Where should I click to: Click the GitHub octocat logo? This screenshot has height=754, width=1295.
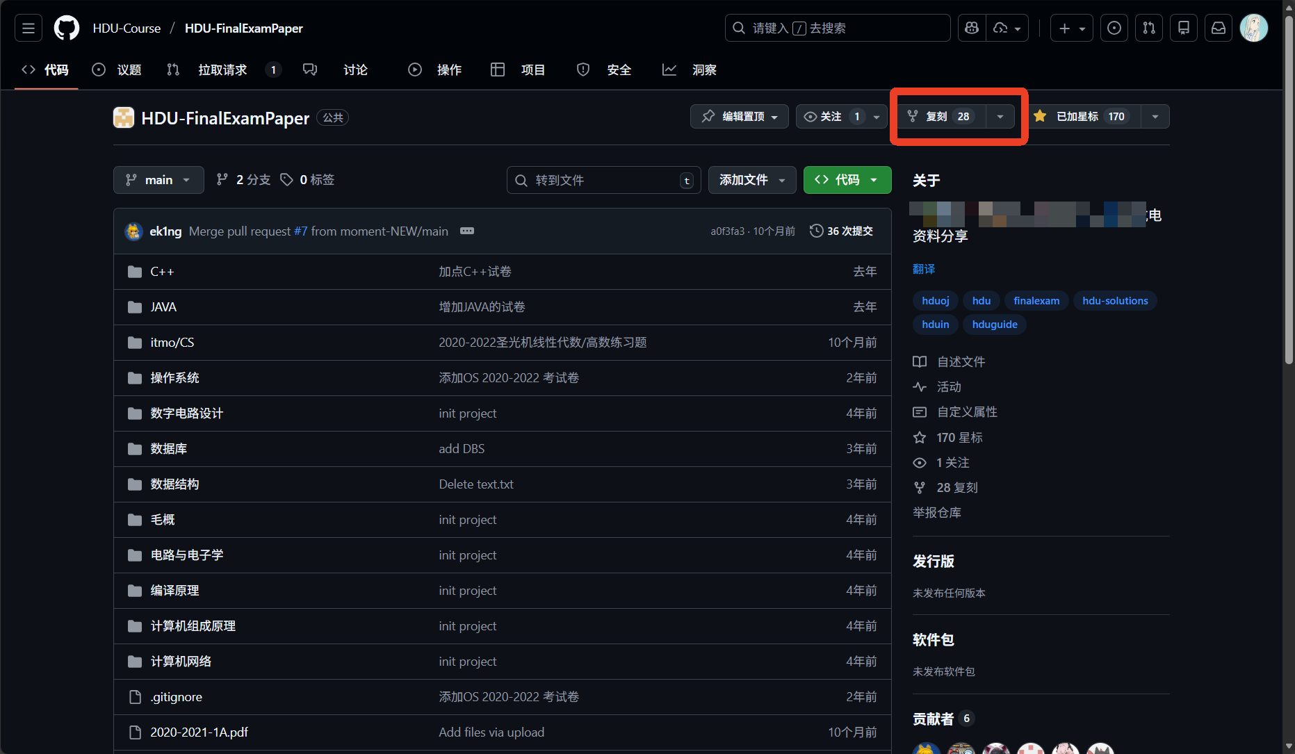[x=66, y=28]
